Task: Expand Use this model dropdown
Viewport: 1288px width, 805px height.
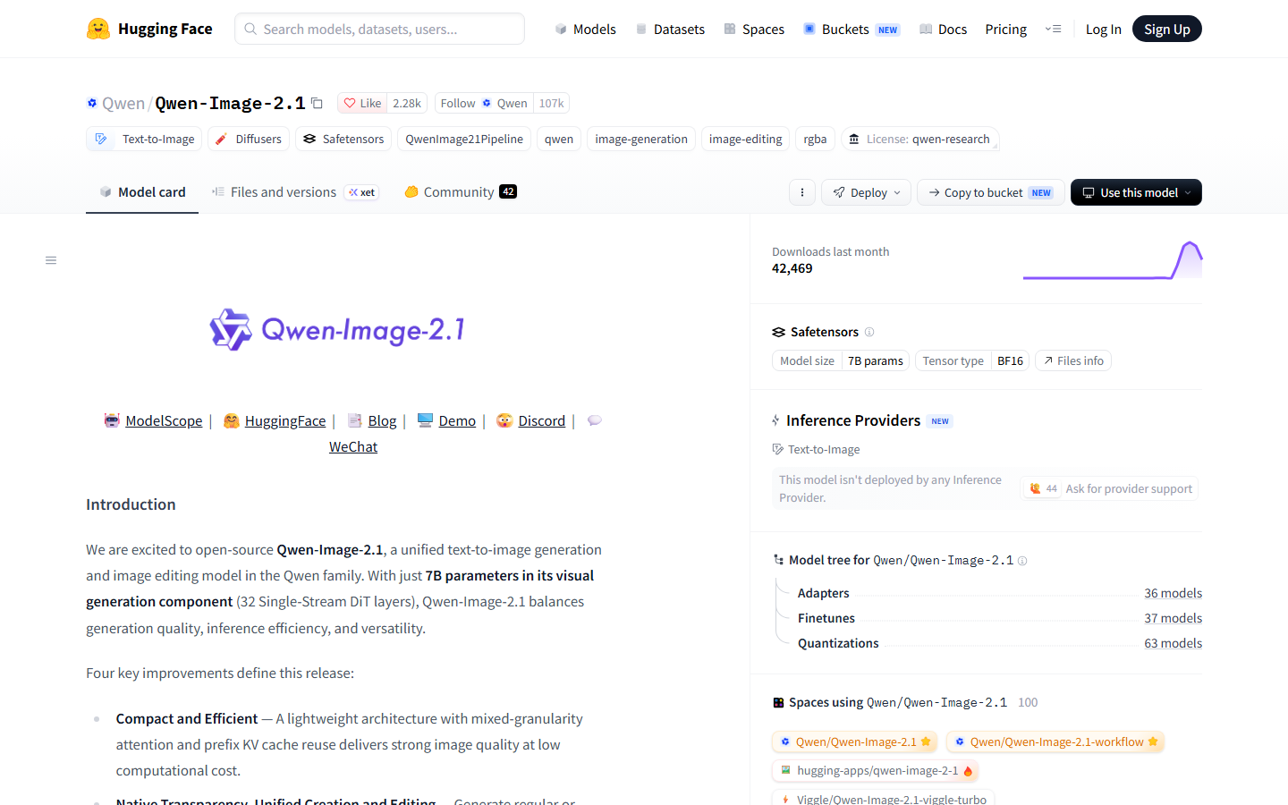Action: pos(1136,192)
